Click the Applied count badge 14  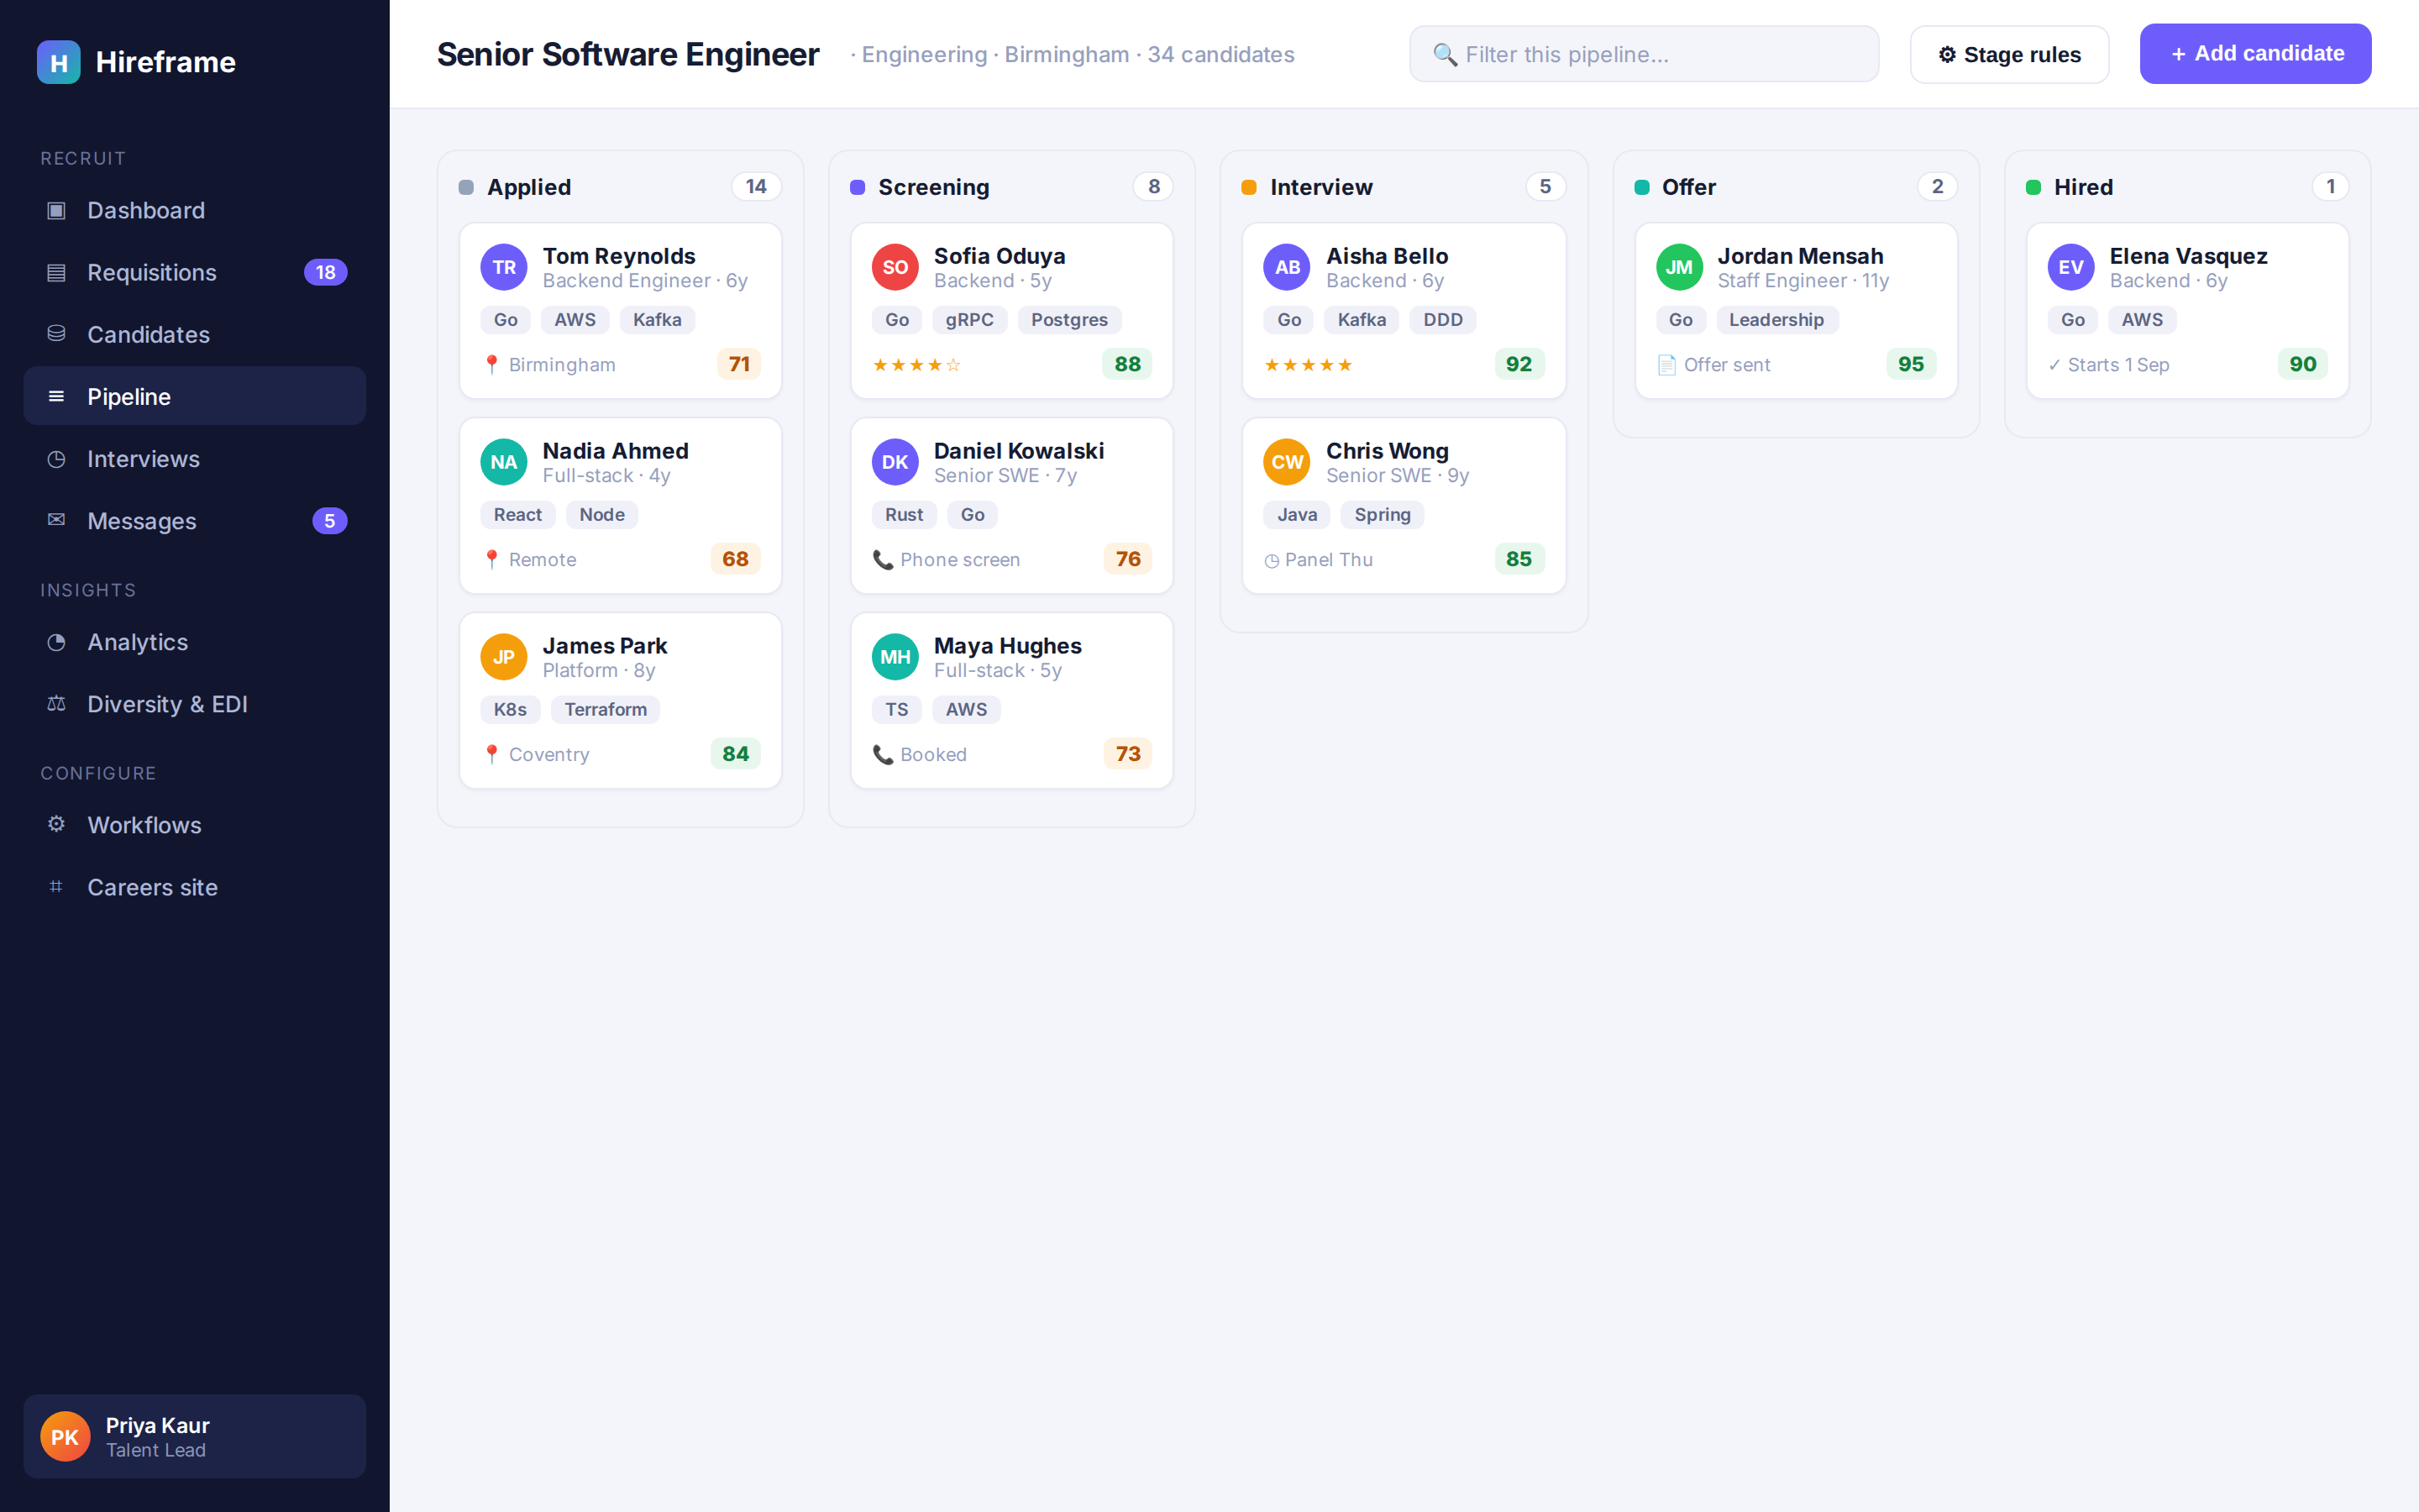pos(756,187)
